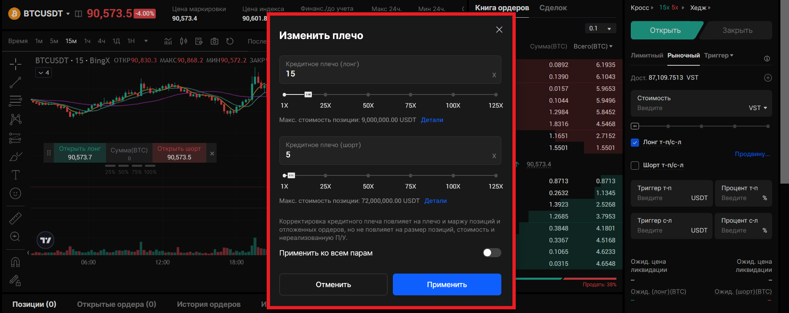Click the Продвину... link
Image resolution: width=789 pixels, height=313 pixels.
(752, 154)
